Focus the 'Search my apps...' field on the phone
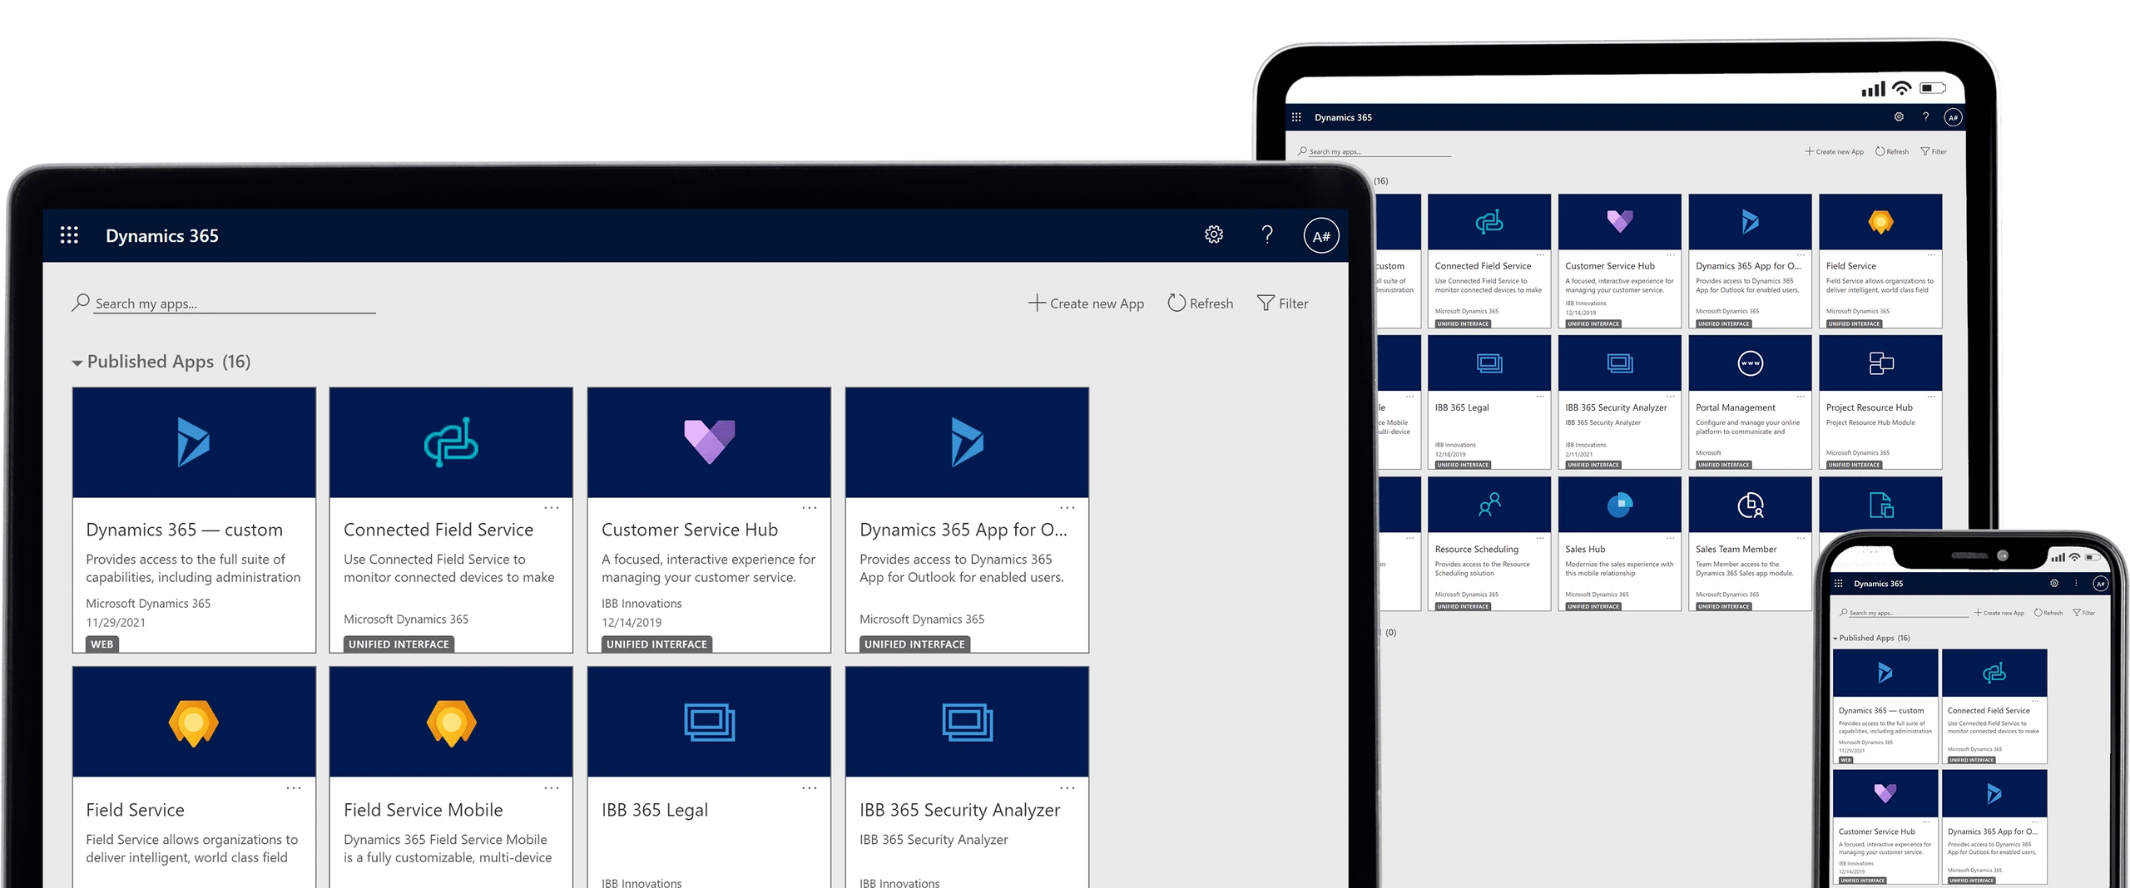This screenshot has width=2130, height=888. point(1907,613)
